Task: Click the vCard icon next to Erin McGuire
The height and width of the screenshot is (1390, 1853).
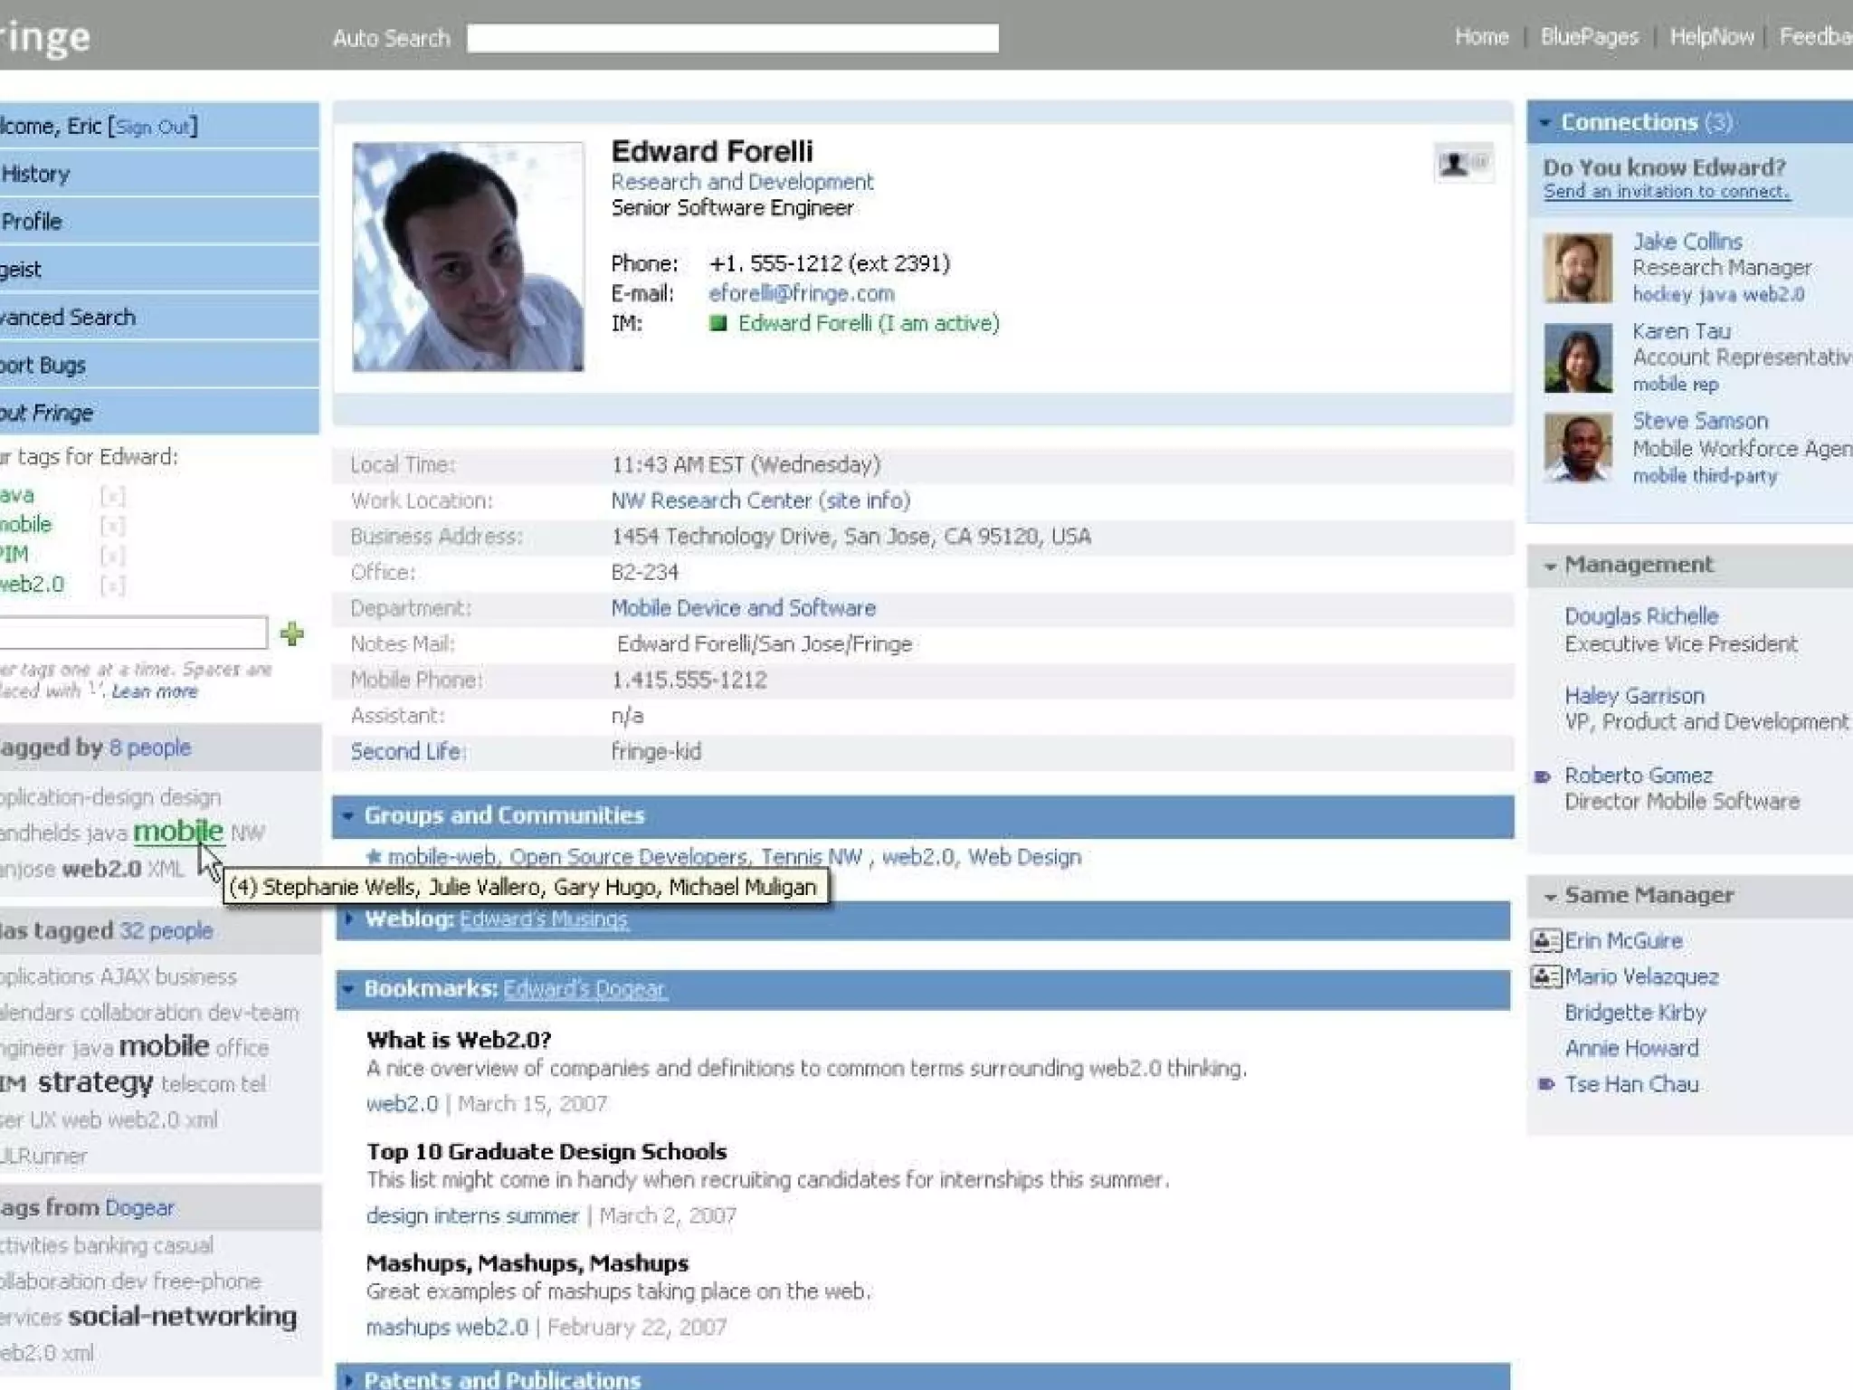Action: 1545,941
